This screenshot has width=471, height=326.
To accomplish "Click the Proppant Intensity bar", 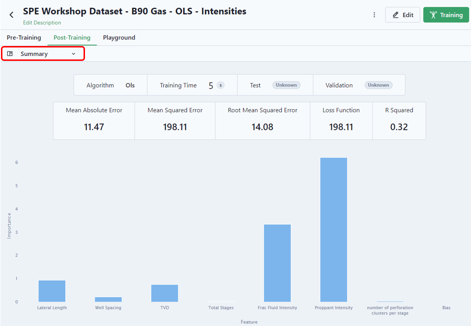I will (x=334, y=230).
